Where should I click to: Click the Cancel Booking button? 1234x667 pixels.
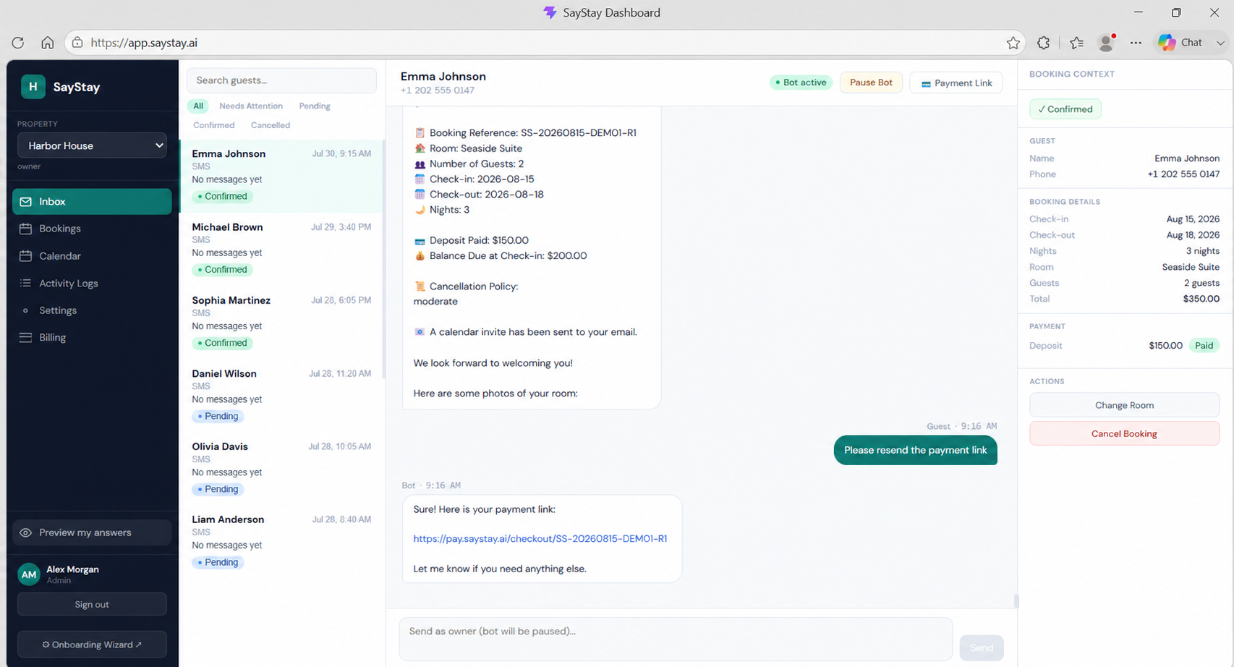[1124, 433]
